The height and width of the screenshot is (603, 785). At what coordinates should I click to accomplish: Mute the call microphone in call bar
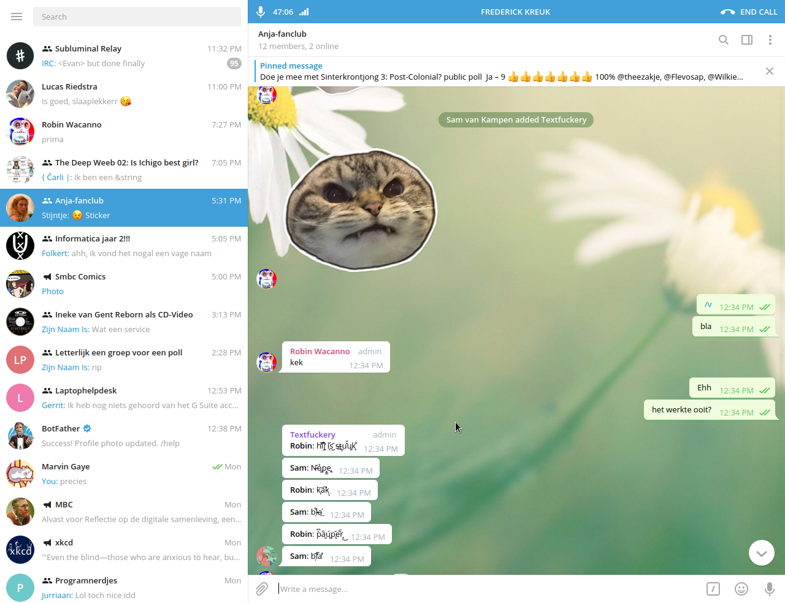[261, 12]
